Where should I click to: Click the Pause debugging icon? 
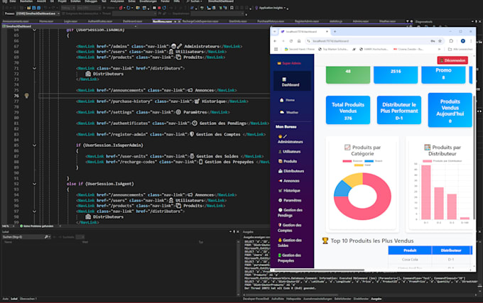[154, 8]
